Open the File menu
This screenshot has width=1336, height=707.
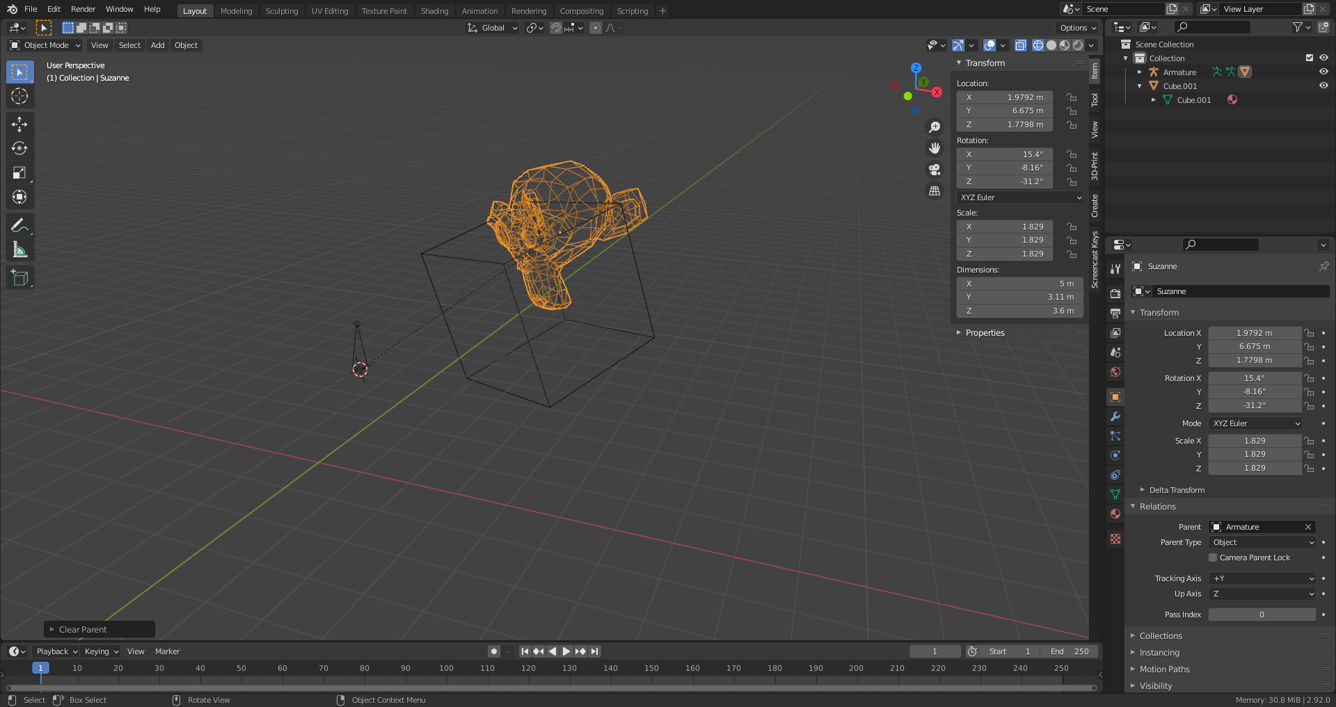coord(31,9)
